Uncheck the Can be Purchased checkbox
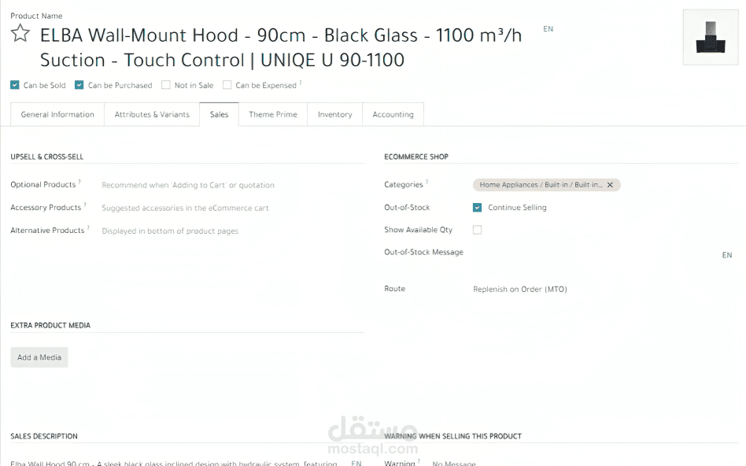This screenshot has width=746, height=466. [79, 85]
